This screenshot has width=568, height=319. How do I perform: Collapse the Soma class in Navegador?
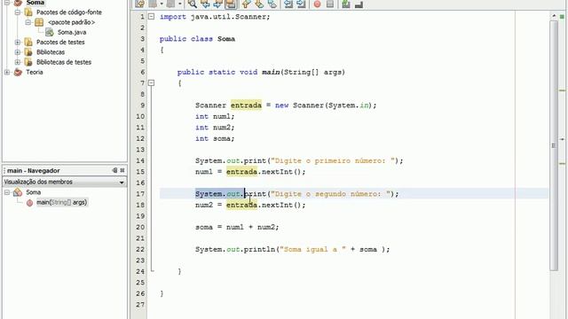click(7, 192)
